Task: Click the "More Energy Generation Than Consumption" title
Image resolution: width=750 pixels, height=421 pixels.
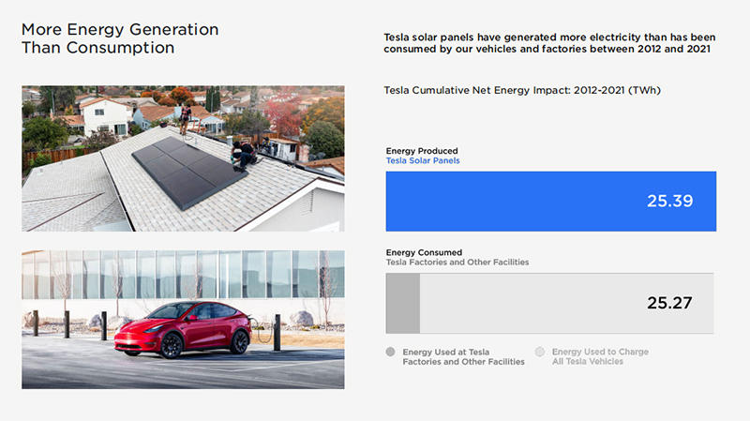Action: point(119,38)
